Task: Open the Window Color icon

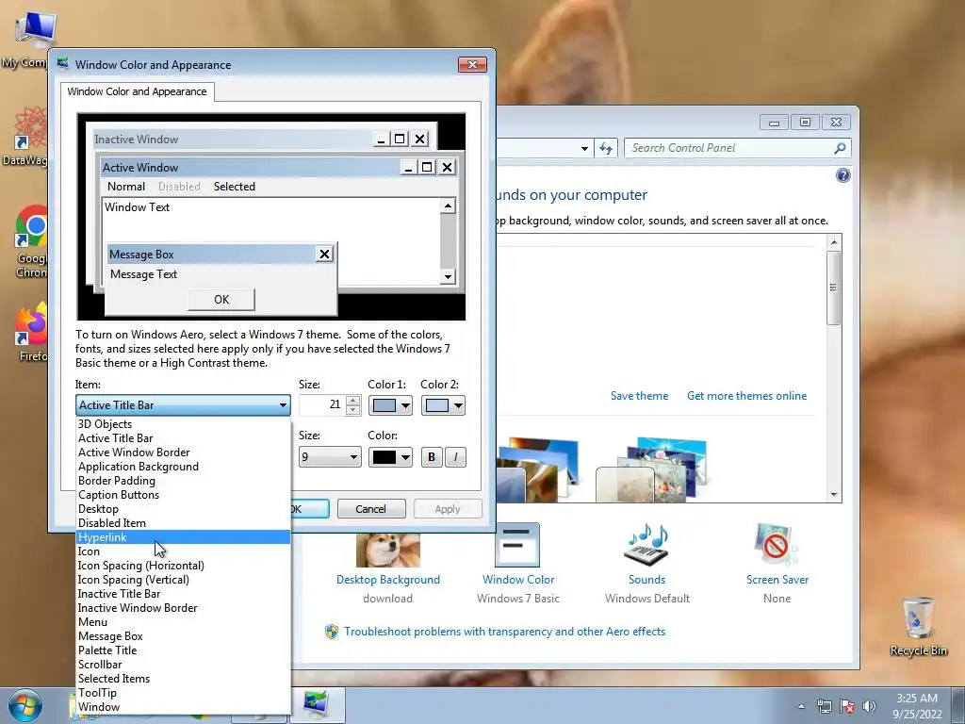Action: pos(517,545)
